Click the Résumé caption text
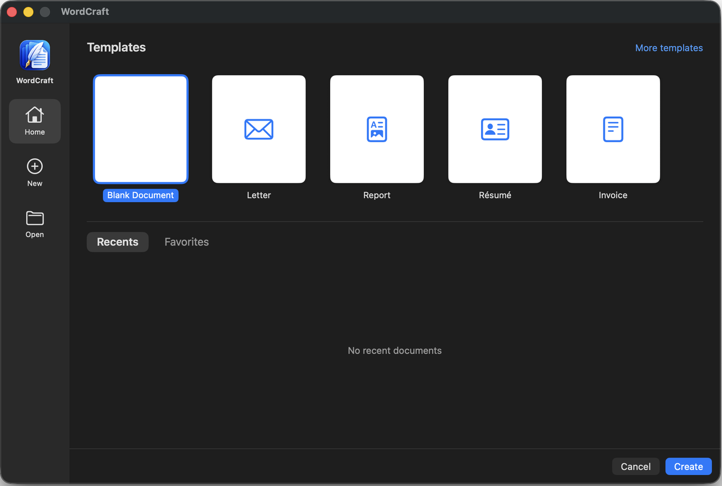Viewport: 722px width, 486px height. pos(495,195)
